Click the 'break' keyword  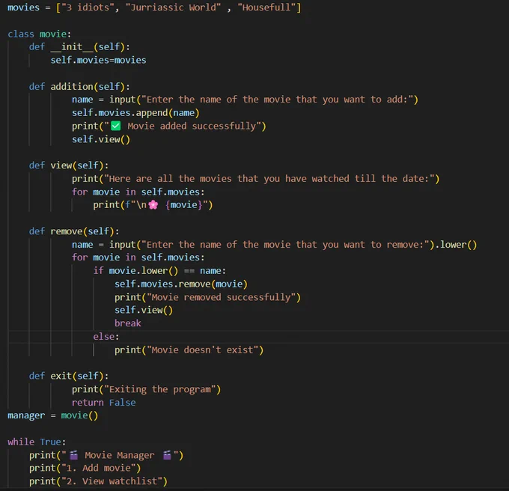coord(127,323)
